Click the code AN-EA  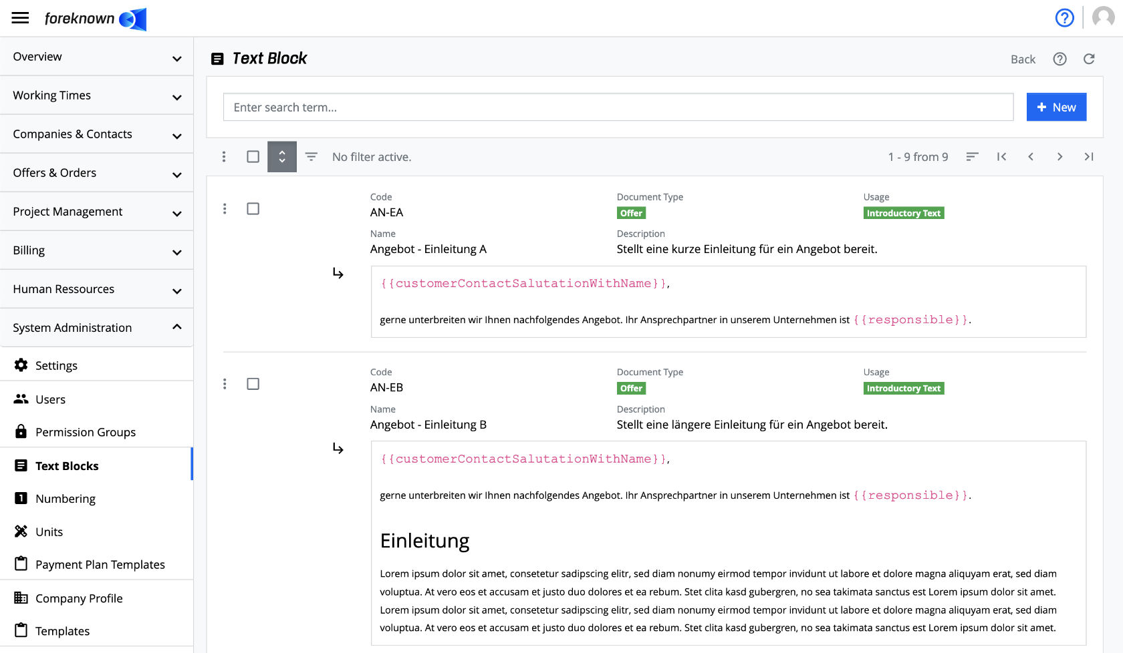point(386,212)
